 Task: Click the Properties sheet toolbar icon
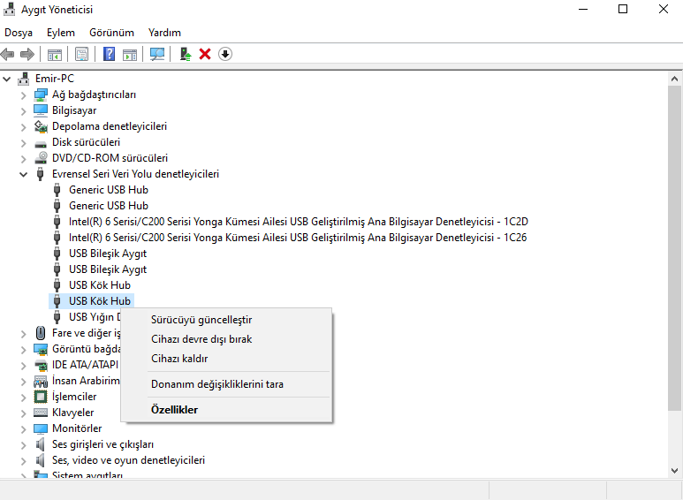tap(82, 54)
